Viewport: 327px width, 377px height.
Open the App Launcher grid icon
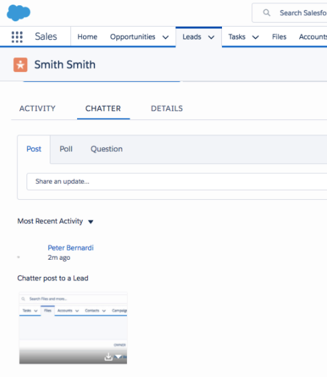17,37
